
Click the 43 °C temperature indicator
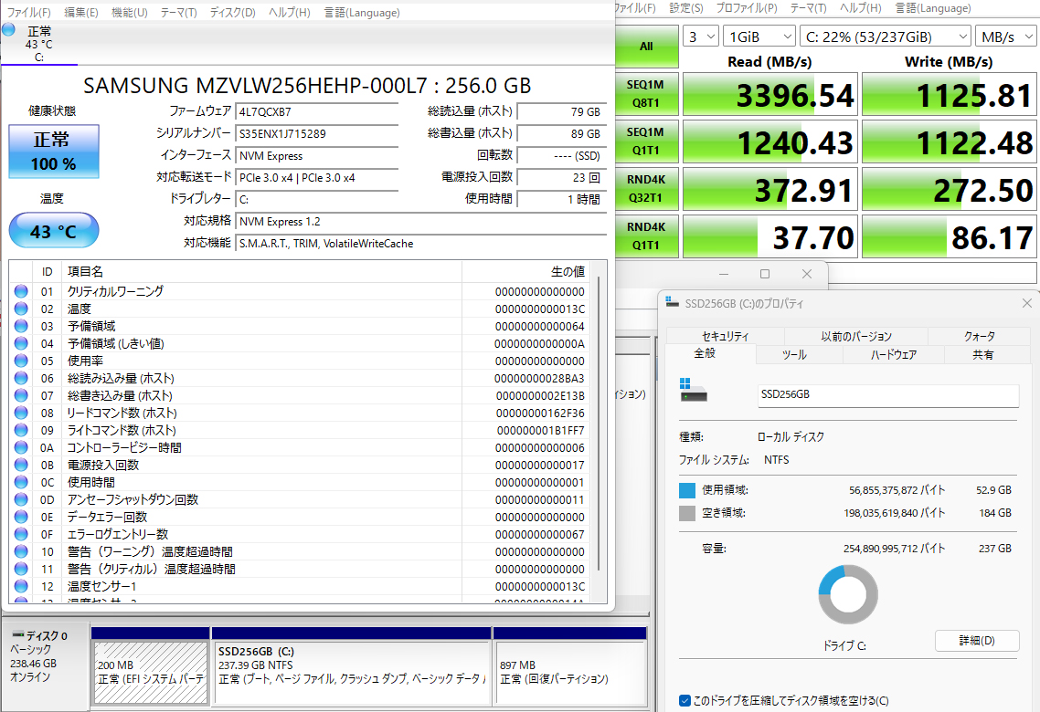tap(54, 231)
